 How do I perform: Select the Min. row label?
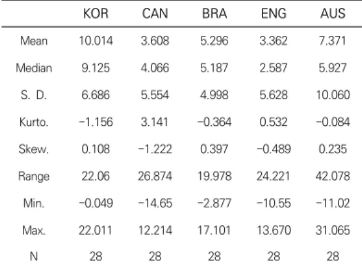(x=34, y=203)
